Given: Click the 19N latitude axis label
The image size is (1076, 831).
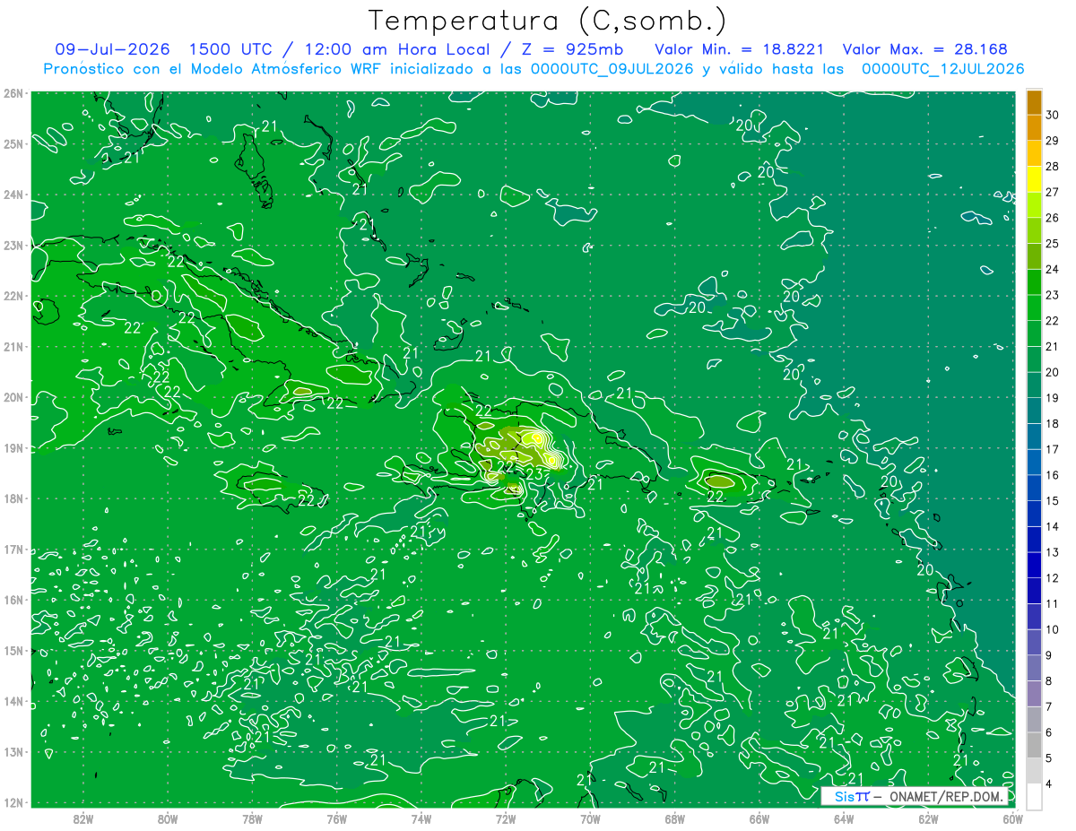Looking at the screenshot, I should (x=13, y=448).
